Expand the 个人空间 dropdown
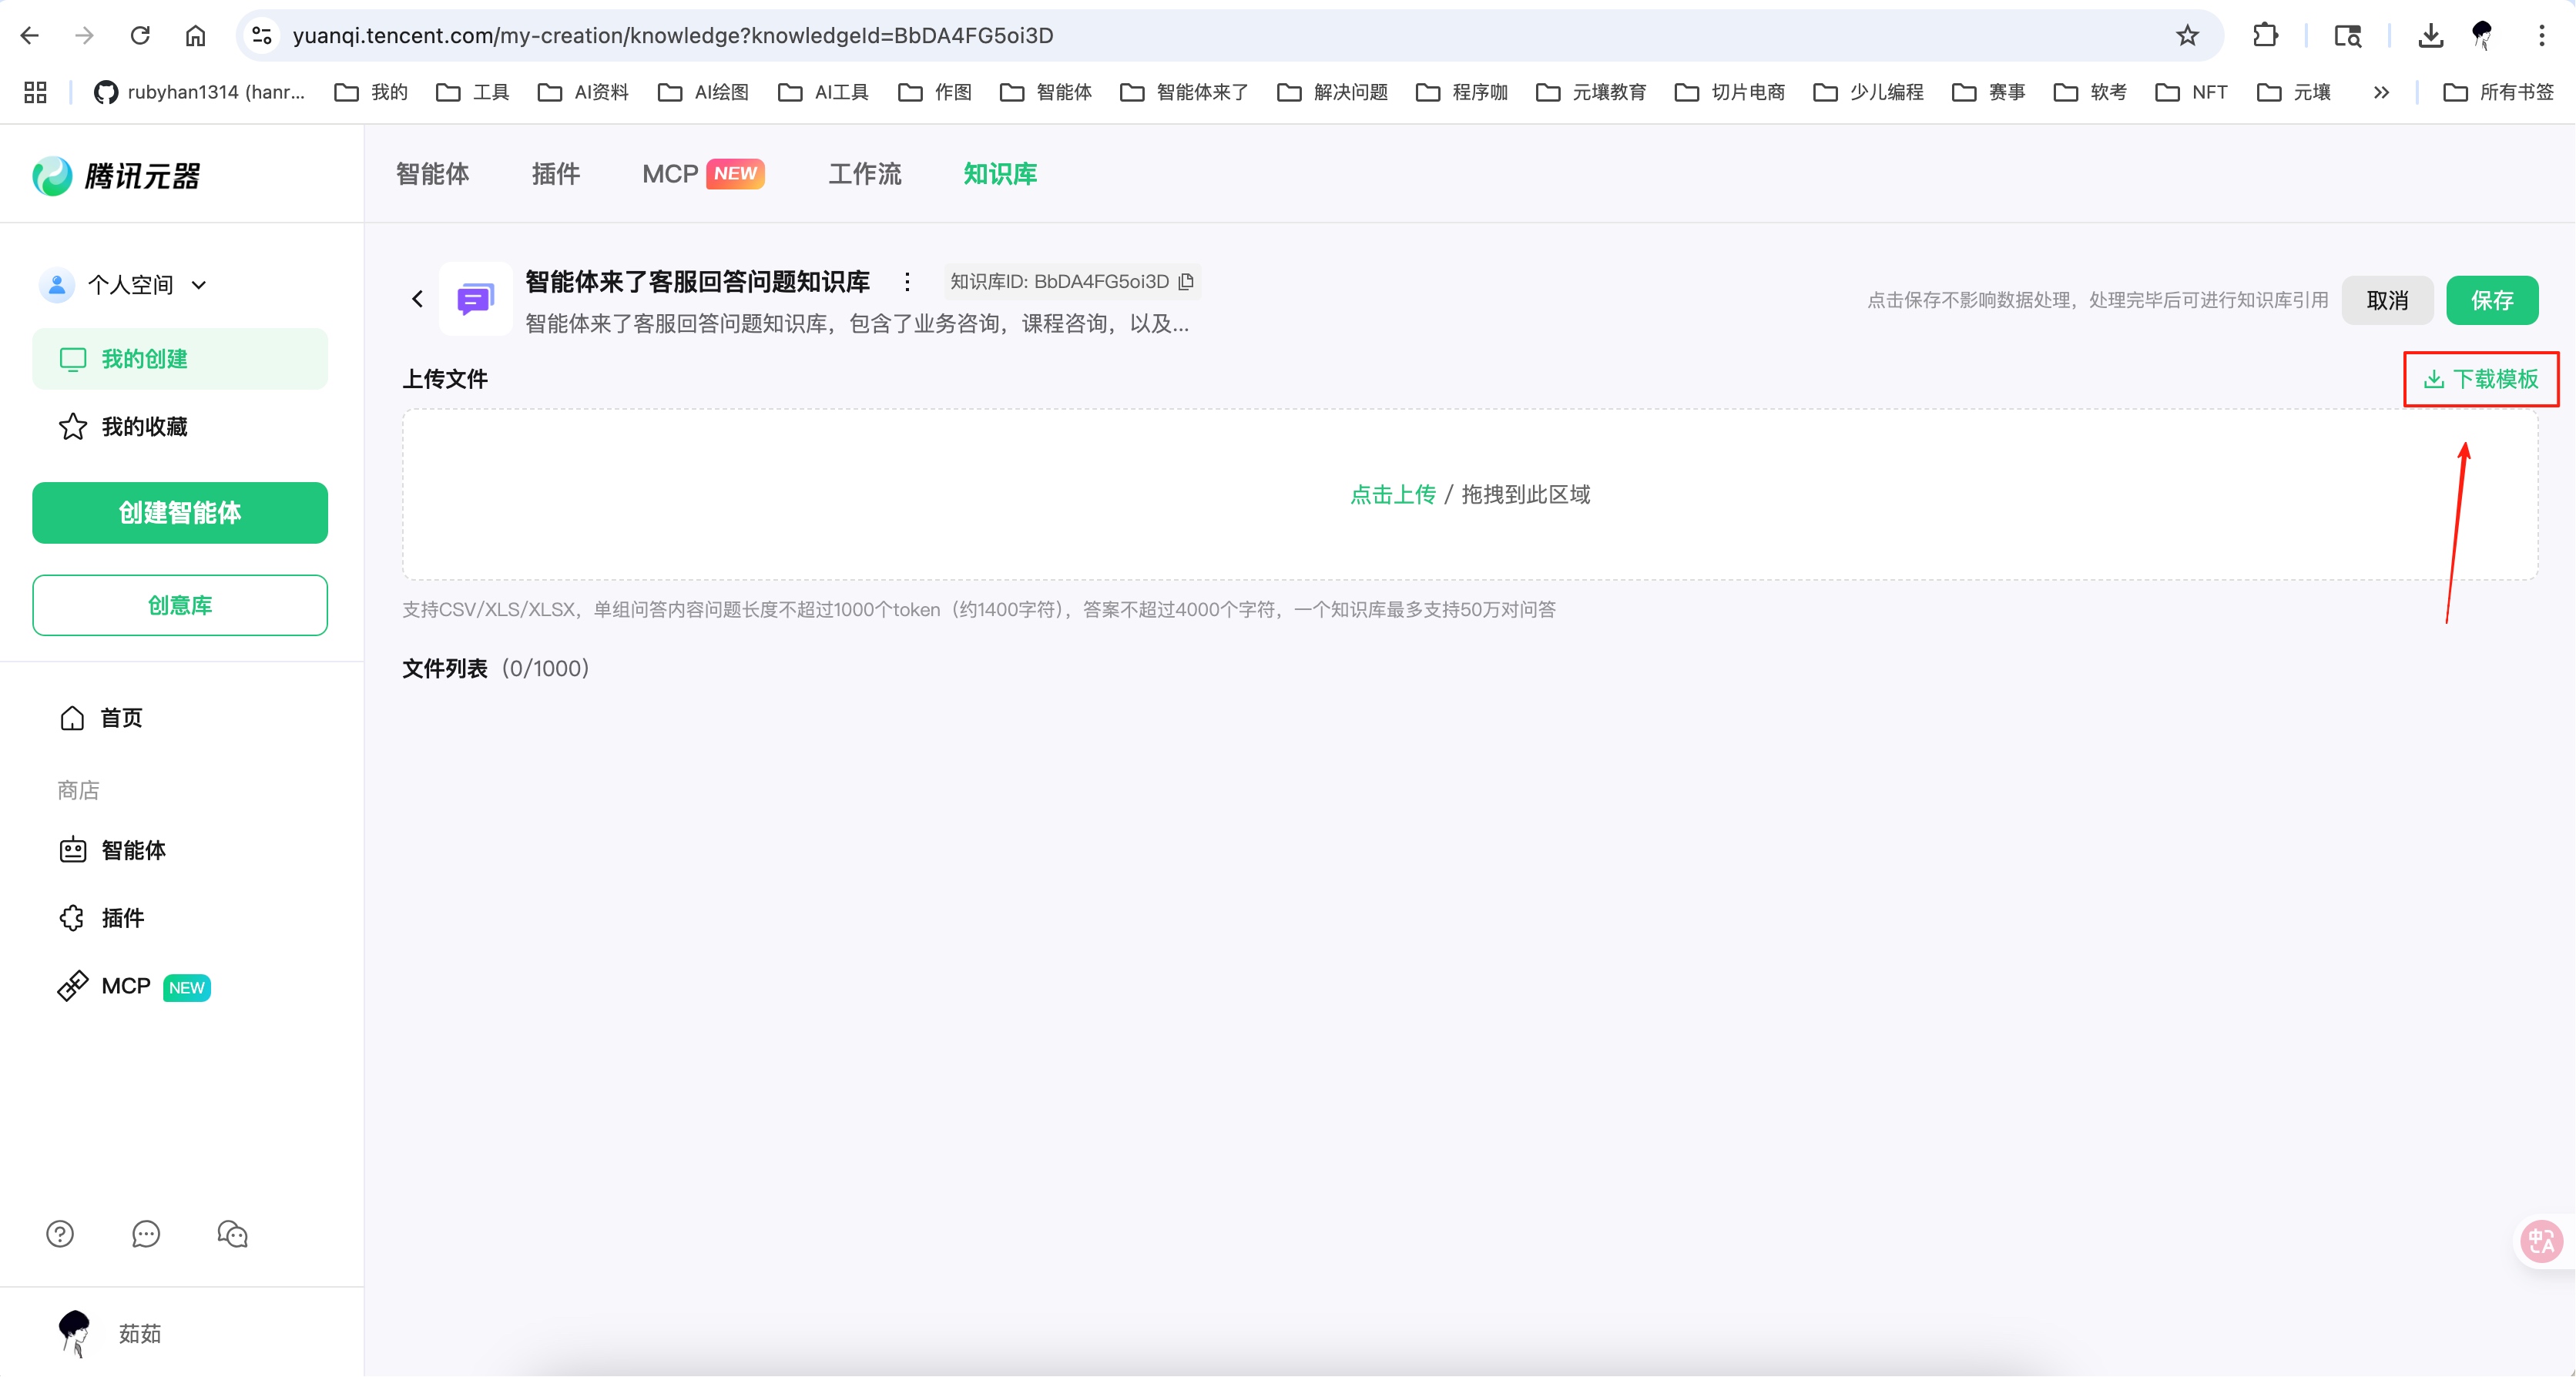Viewport: 2576px width, 1377px height. click(199, 285)
